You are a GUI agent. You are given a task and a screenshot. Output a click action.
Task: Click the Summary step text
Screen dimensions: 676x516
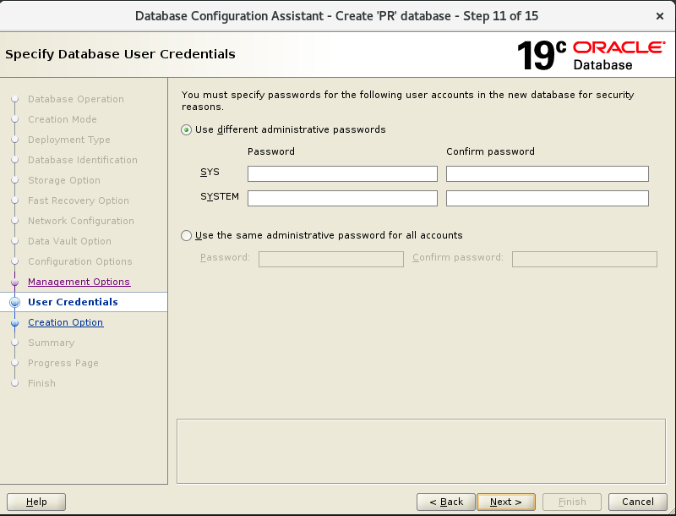click(x=52, y=343)
